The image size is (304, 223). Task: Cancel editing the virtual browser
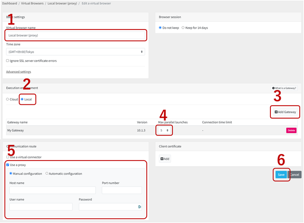(294, 175)
